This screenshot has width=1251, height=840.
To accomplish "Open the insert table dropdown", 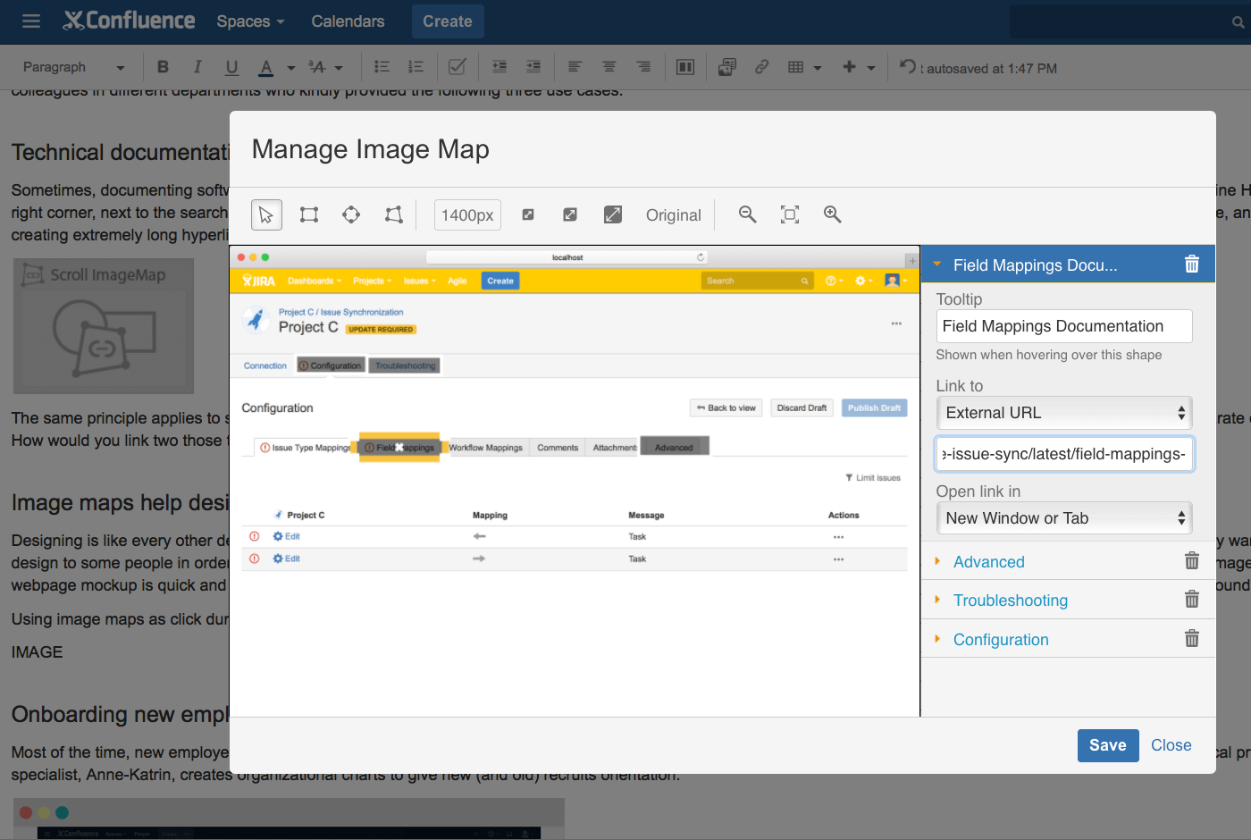I will pos(817,68).
